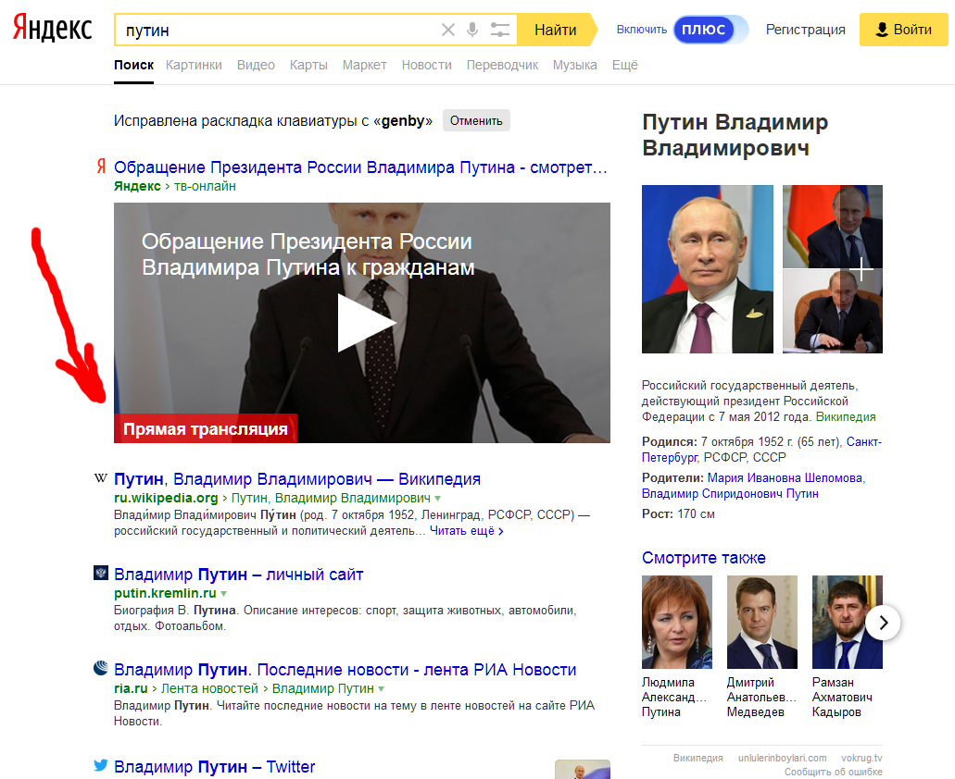The width and height of the screenshot is (955, 779).
Task: Click the Включить link
Action: 641,30
